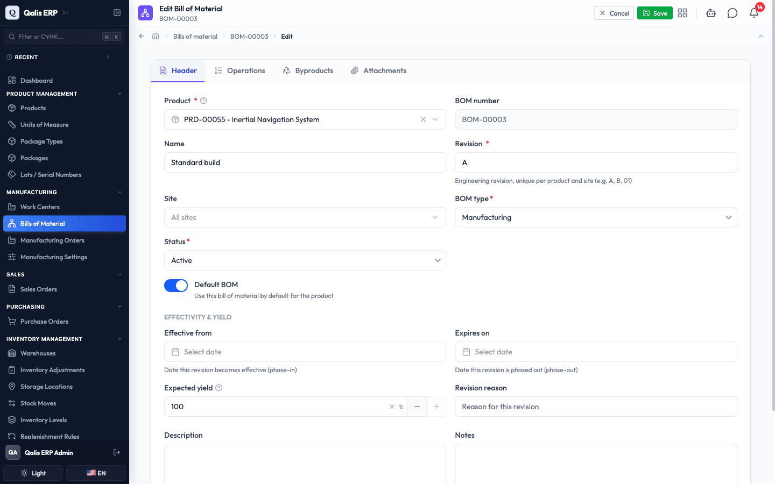Change language with EN button
Image resolution: width=775 pixels, height=484 pixels.
pos(96,473)
